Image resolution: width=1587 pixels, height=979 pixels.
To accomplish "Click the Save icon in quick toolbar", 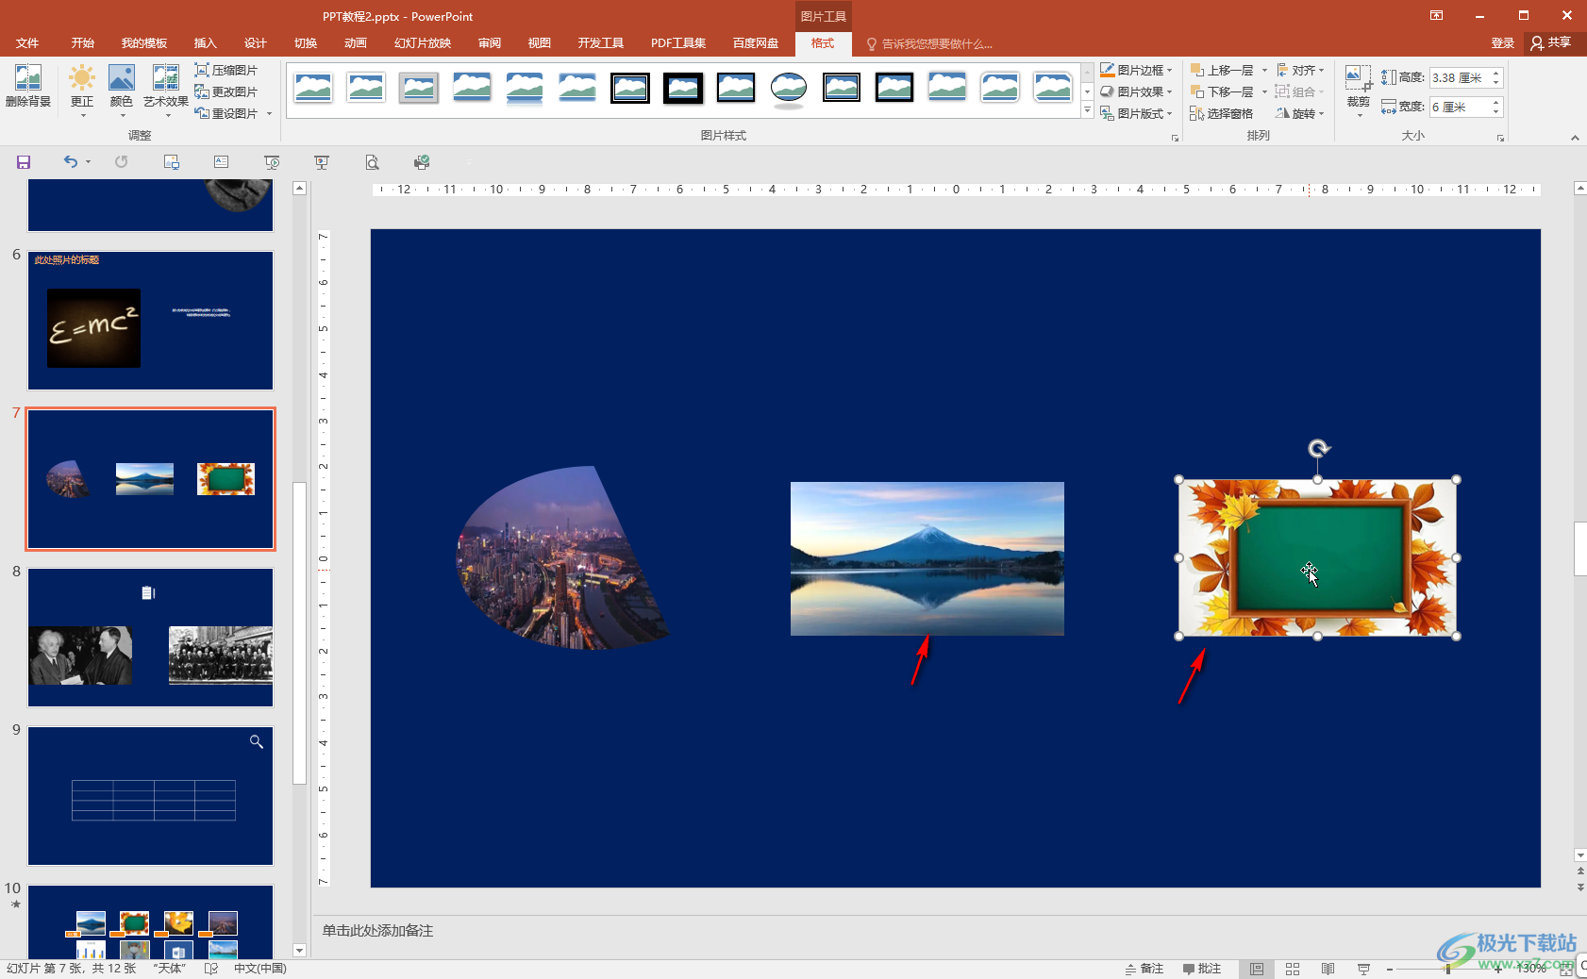I will pyautogui.click(x=24, y=162).
